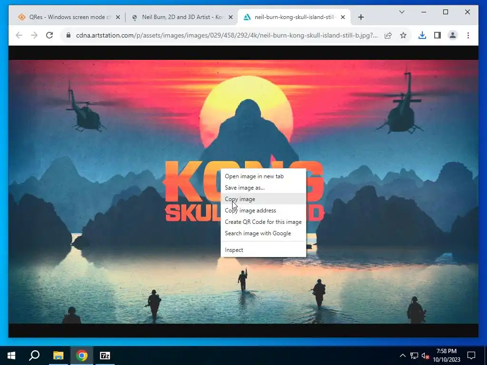Close the Neil Burn, 2D and 3D Artist tab
Screen dimensions: 487x365
[x=231, y=18]
